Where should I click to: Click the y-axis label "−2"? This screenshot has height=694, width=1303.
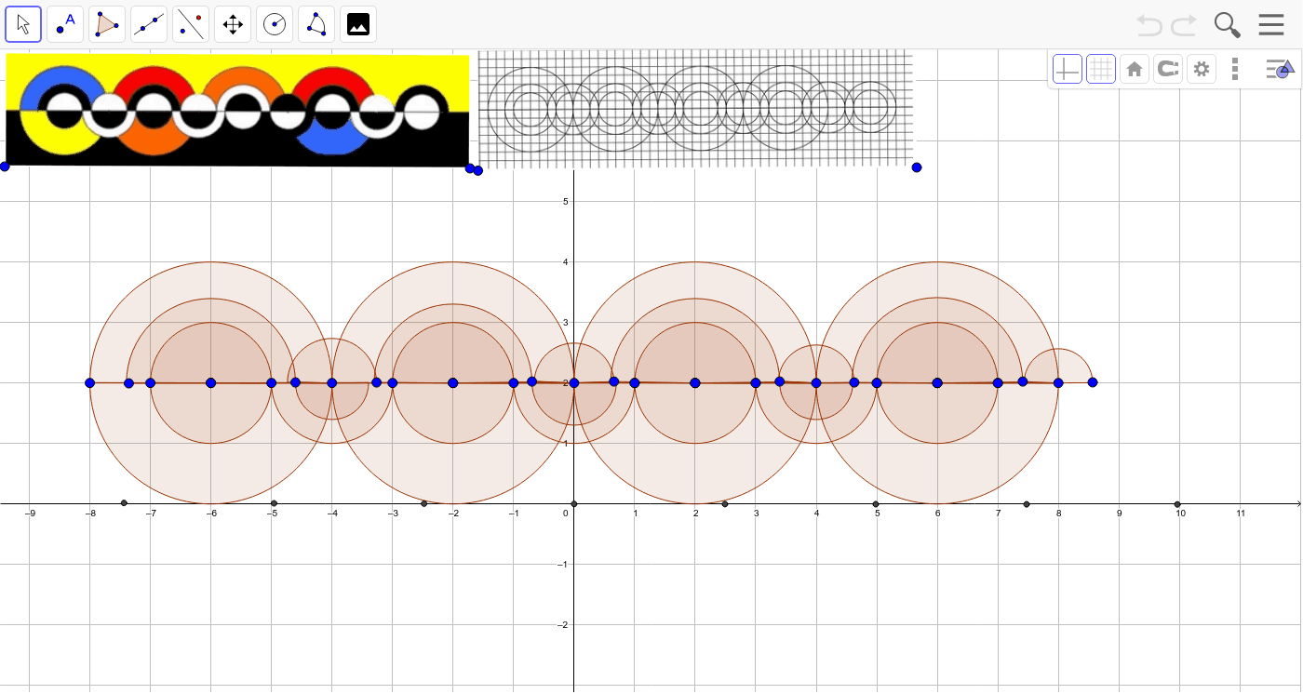562,625
